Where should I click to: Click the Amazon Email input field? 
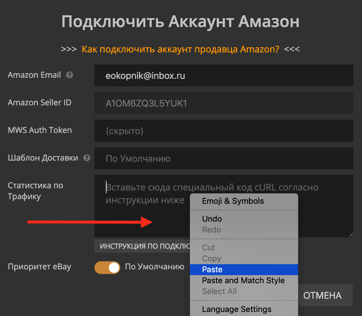click(x=224, y=75)
